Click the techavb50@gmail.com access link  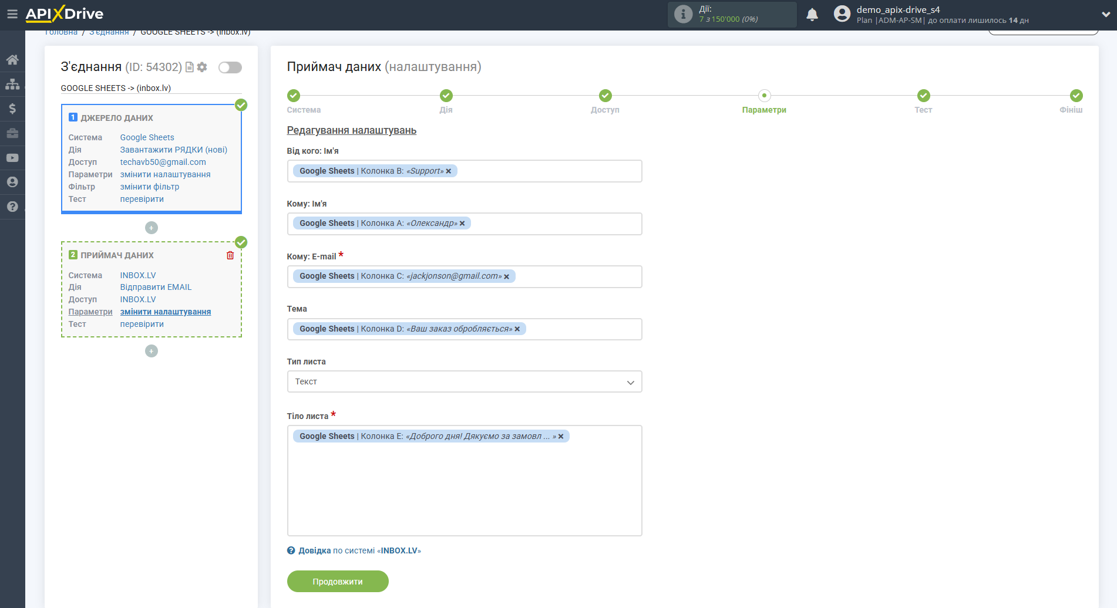[x=163, y=162]
